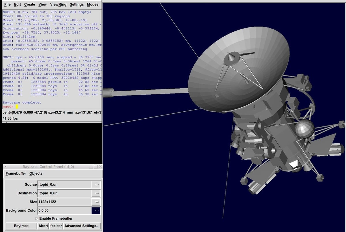346x232 pixels.
Task: Open the Framebuffer menu in Raytrace panel
Action: (16, 173)
